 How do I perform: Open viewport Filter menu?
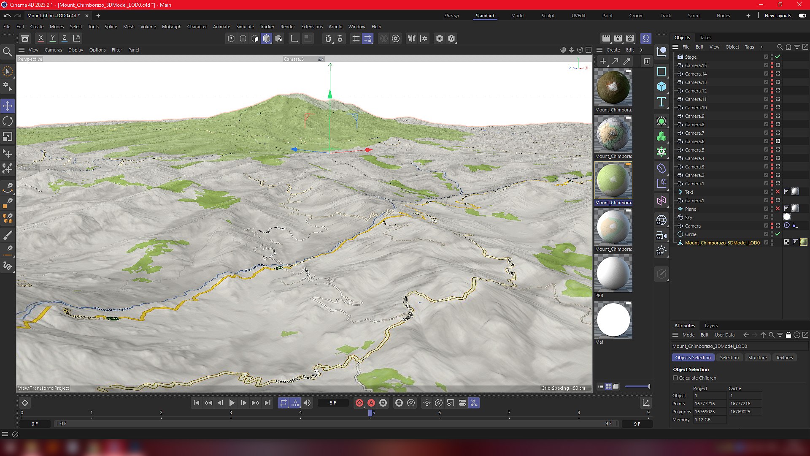coord(116,50)
